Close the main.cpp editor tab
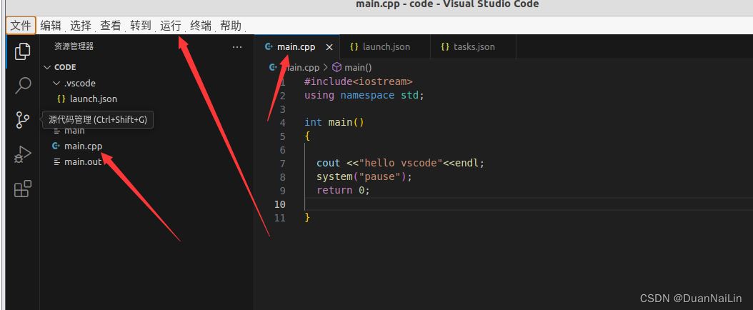The image size is (753, 310). tap(329, 47)
